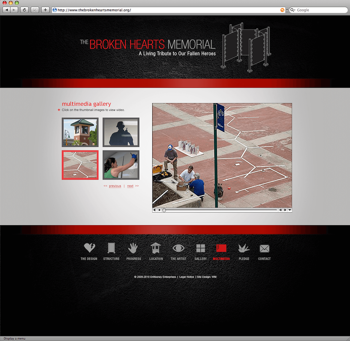Click The Artist navigation label

click(x=178, y=259)
